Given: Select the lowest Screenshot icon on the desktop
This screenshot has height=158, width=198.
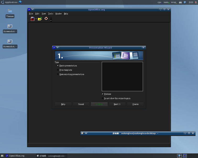Looking at the screenshot, I should click(x=10, y=44).
